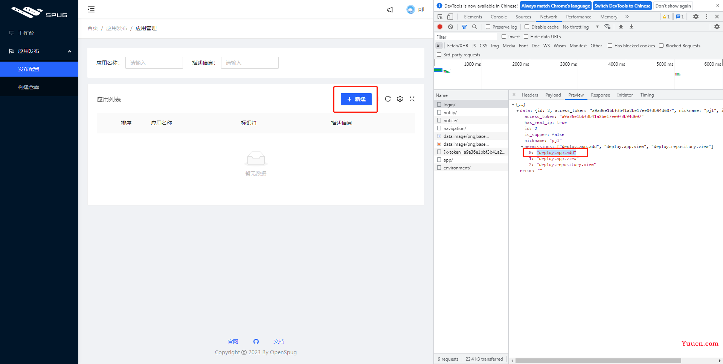The height and width of the screenshot is (364, 723).
Task: Import HAR file with upload arrow
Action: pos(621,27)
